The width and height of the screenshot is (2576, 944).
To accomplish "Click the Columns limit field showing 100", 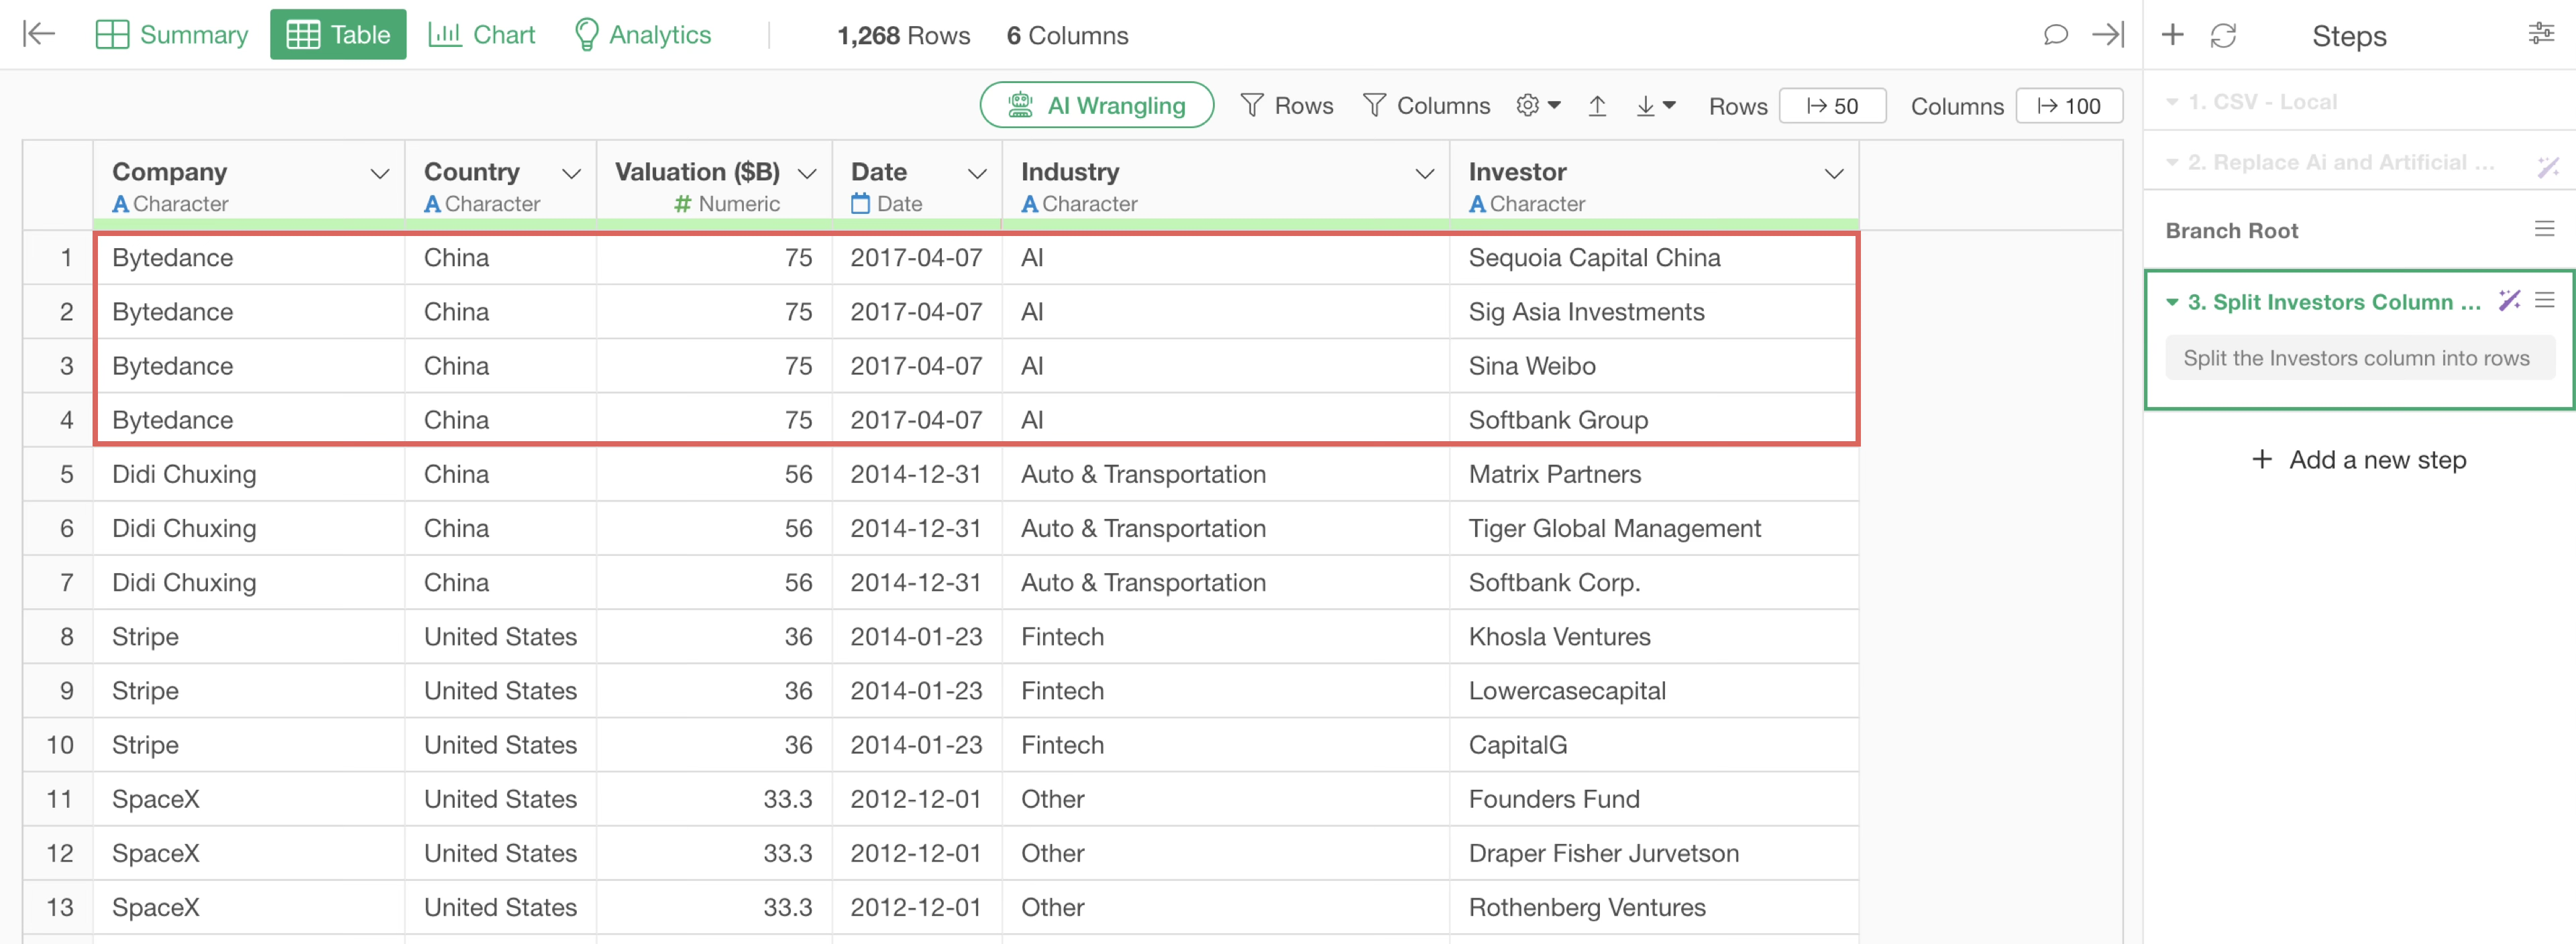I will [x=2069, y=106].
